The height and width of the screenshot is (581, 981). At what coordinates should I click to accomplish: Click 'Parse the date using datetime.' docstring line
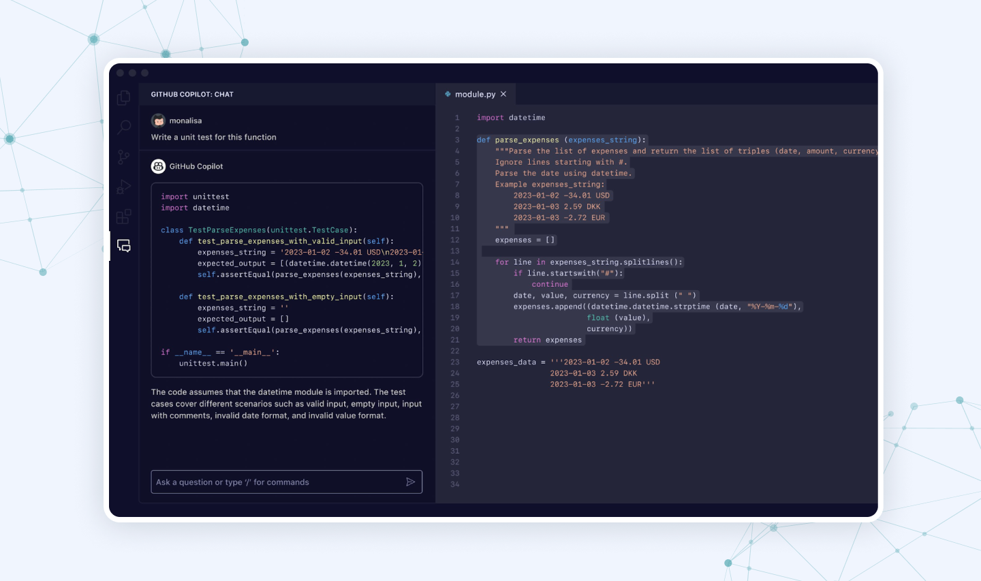coord(563,173)
